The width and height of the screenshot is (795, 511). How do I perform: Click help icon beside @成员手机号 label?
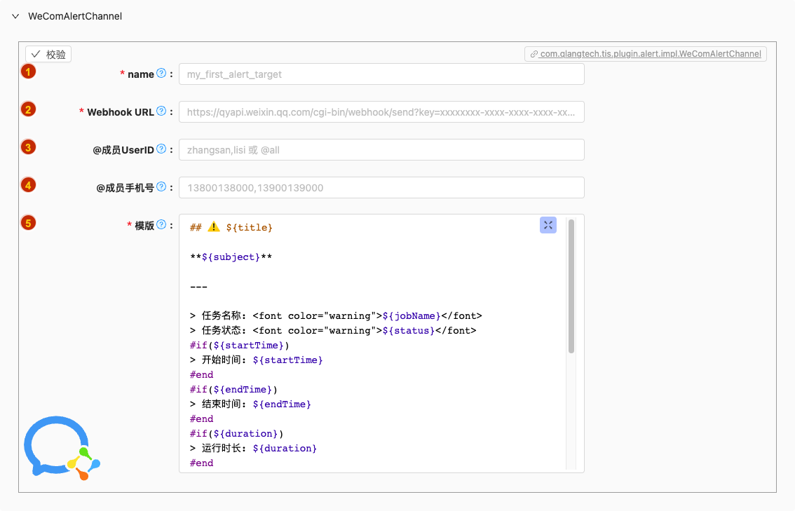click(161, 186)
